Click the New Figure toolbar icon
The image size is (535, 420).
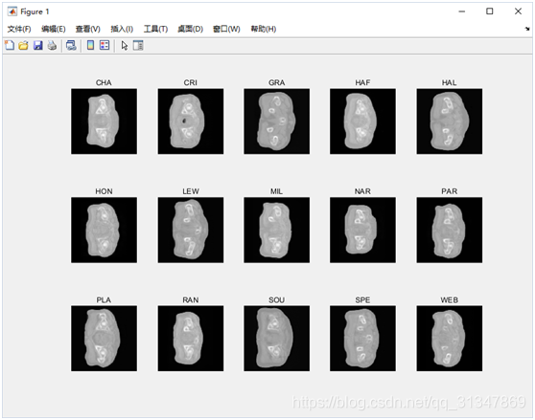10,45
